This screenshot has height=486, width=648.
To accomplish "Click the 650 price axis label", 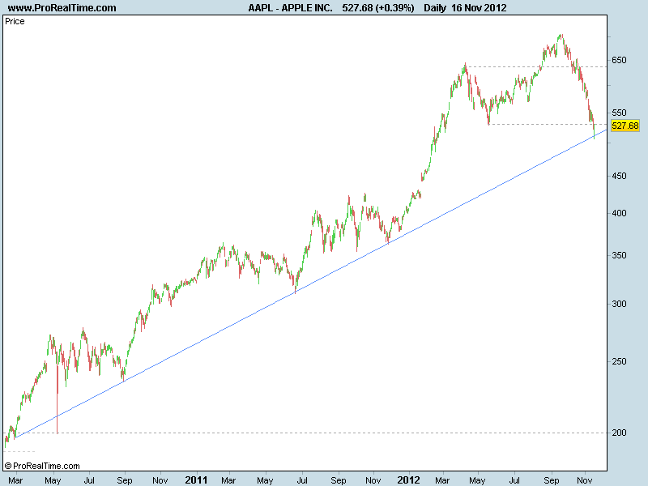I will [619, 60].
